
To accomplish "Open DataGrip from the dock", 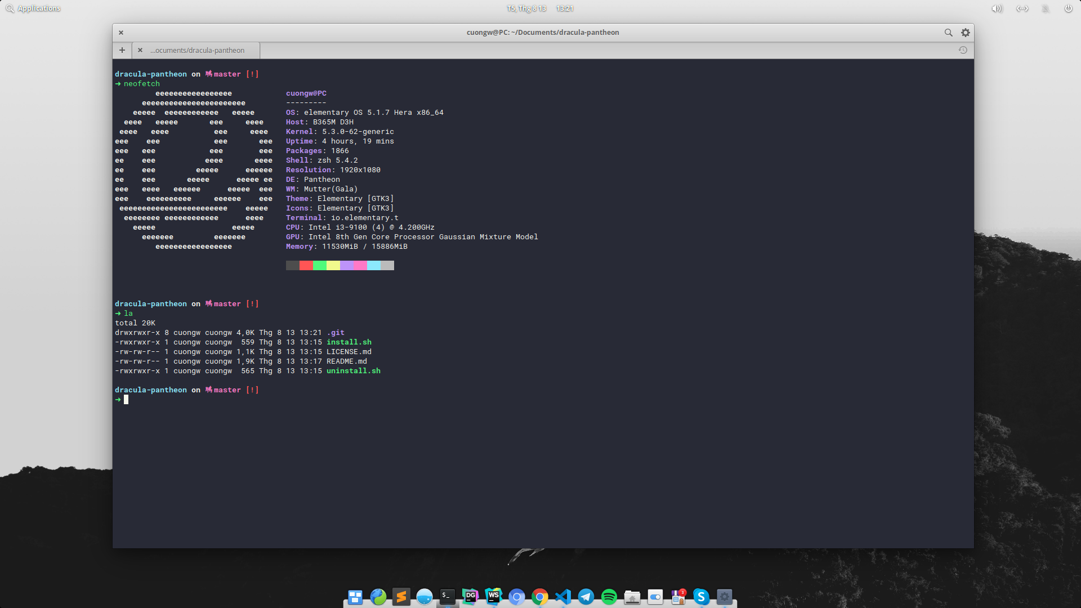I will [x=470, y=597].
